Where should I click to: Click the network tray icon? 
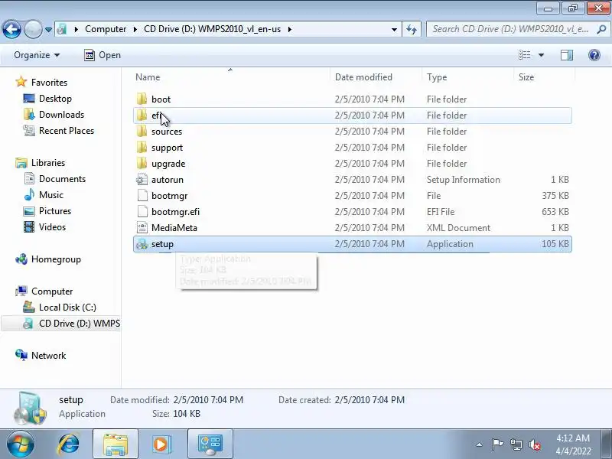(x=516, y=444)
